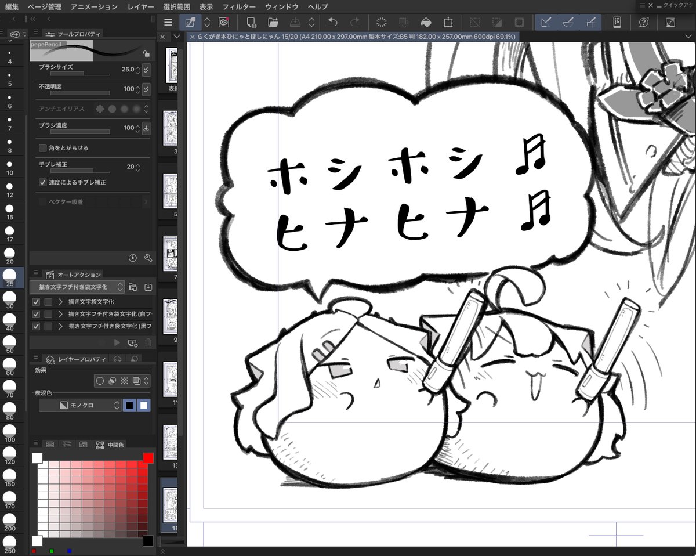
Task: Open the ページ管理 menu
Action: click(x=44, y=6)
